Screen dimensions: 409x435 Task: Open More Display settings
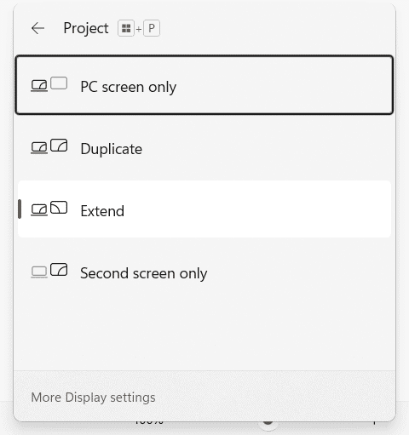tap(93, 398)
